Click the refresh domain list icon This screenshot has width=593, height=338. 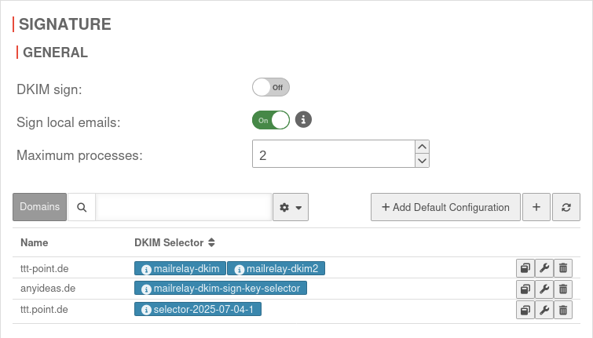point(566,207)
